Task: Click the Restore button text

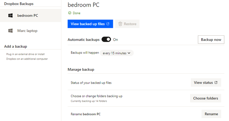Action: click(130, 24)
